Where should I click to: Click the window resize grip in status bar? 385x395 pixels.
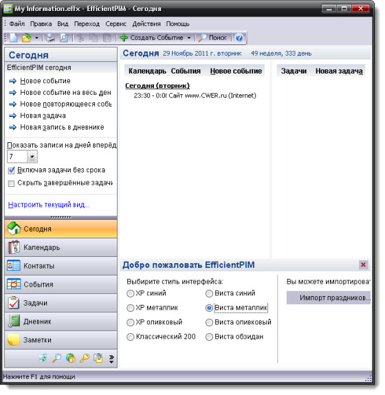point(368,378)
